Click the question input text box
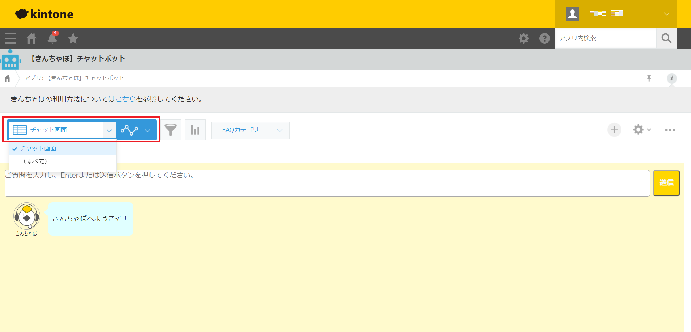Image resolution: width=691 pixels, height=332 pixels. click(327, 184)
